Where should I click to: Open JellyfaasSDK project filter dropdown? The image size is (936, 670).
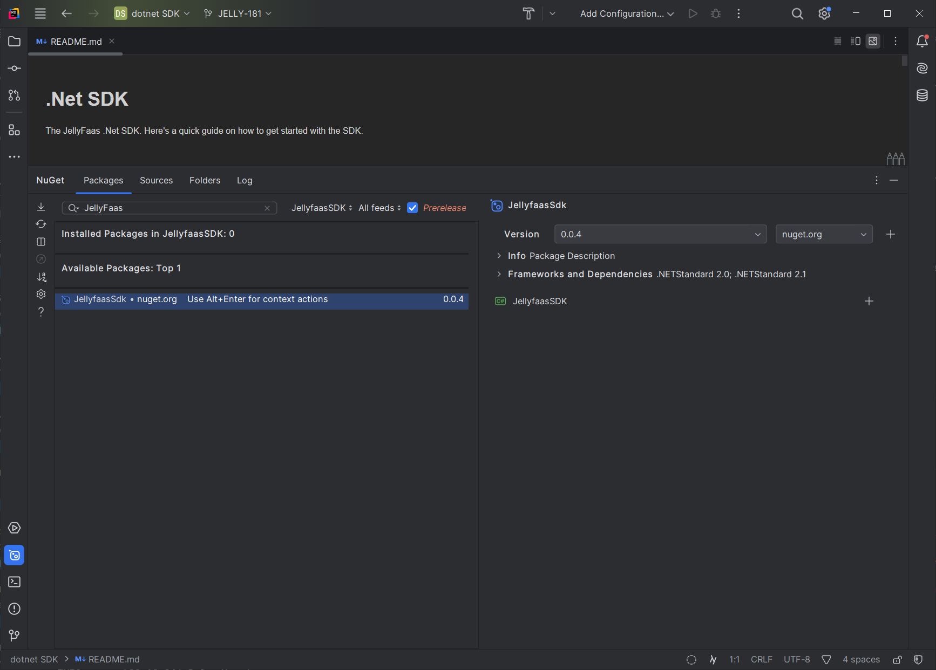[322, 208]
